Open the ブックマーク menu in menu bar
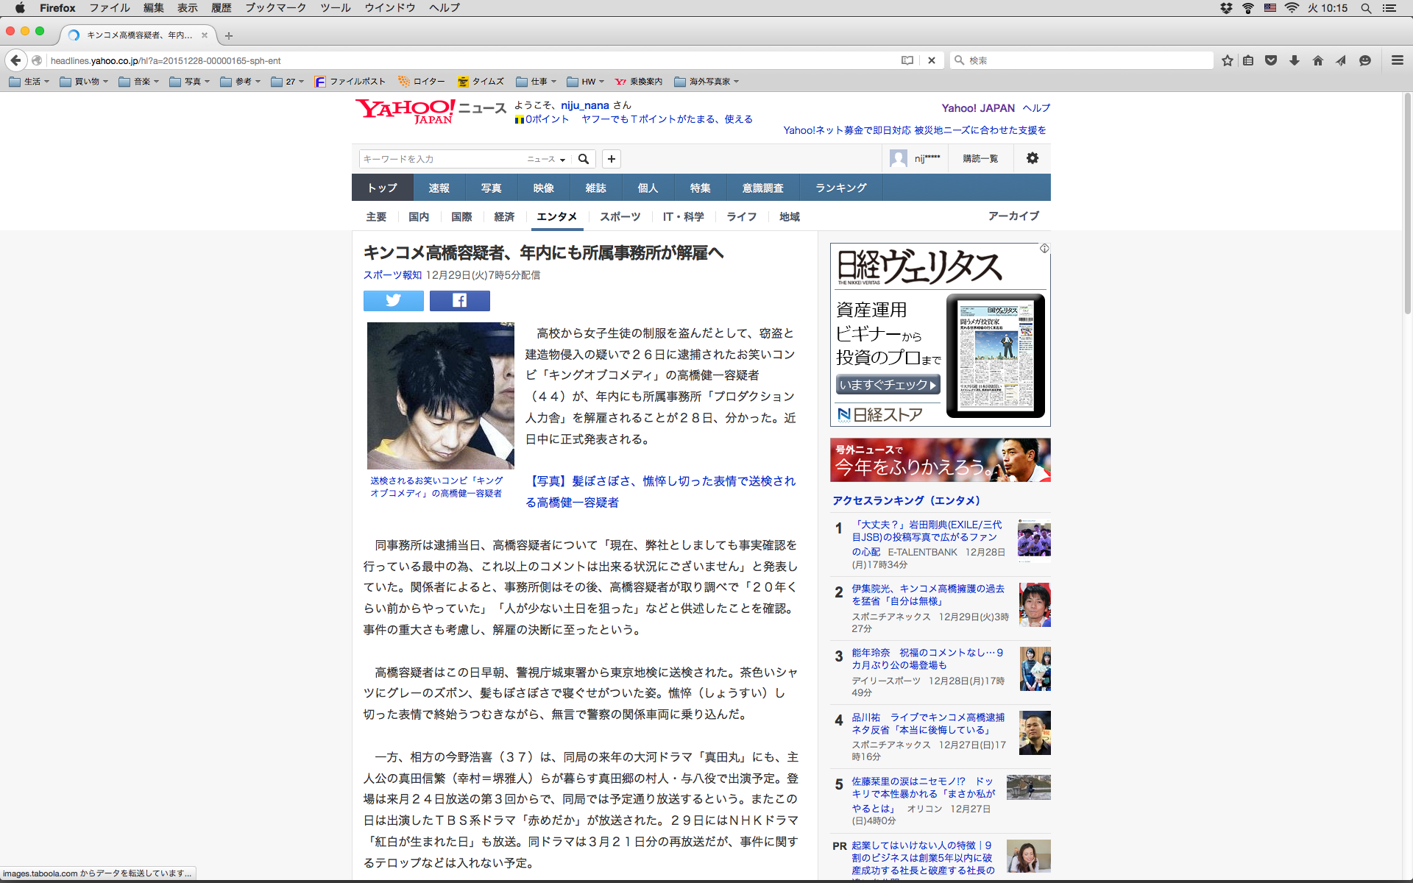The width and height of the screenshot is (1413, 883). click(x=275, y=8)
